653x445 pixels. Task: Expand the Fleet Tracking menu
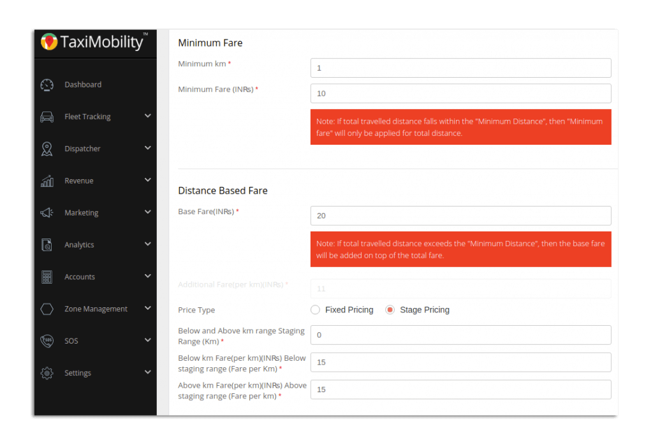(x=148, y=116)
